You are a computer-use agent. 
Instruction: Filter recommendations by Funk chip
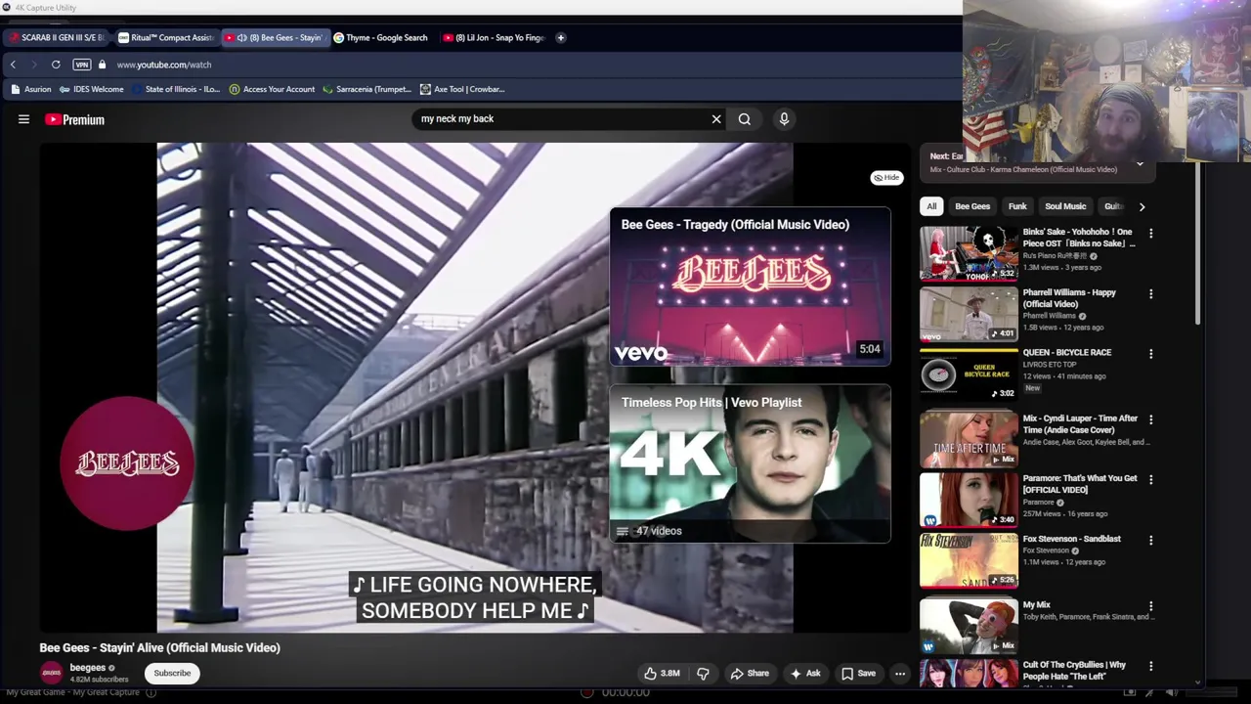point(1017,206)
